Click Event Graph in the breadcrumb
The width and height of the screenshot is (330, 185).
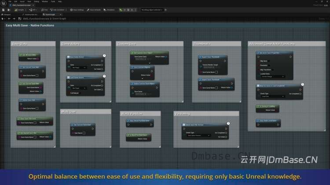[x=59, y=19]
